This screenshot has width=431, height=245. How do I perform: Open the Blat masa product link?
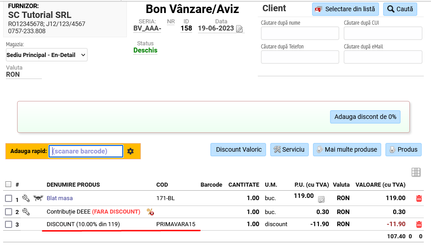click(59, 198)
